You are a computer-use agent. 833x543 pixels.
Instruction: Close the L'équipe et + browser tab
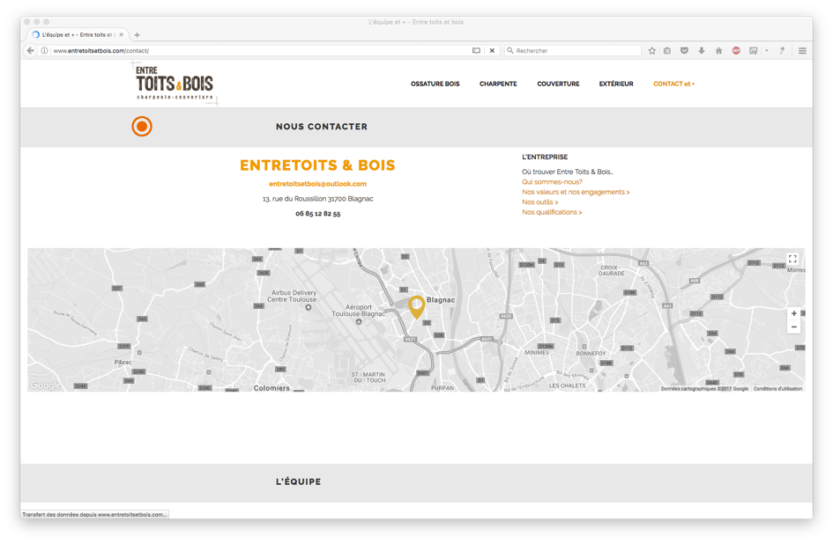(x=121, y=35)
